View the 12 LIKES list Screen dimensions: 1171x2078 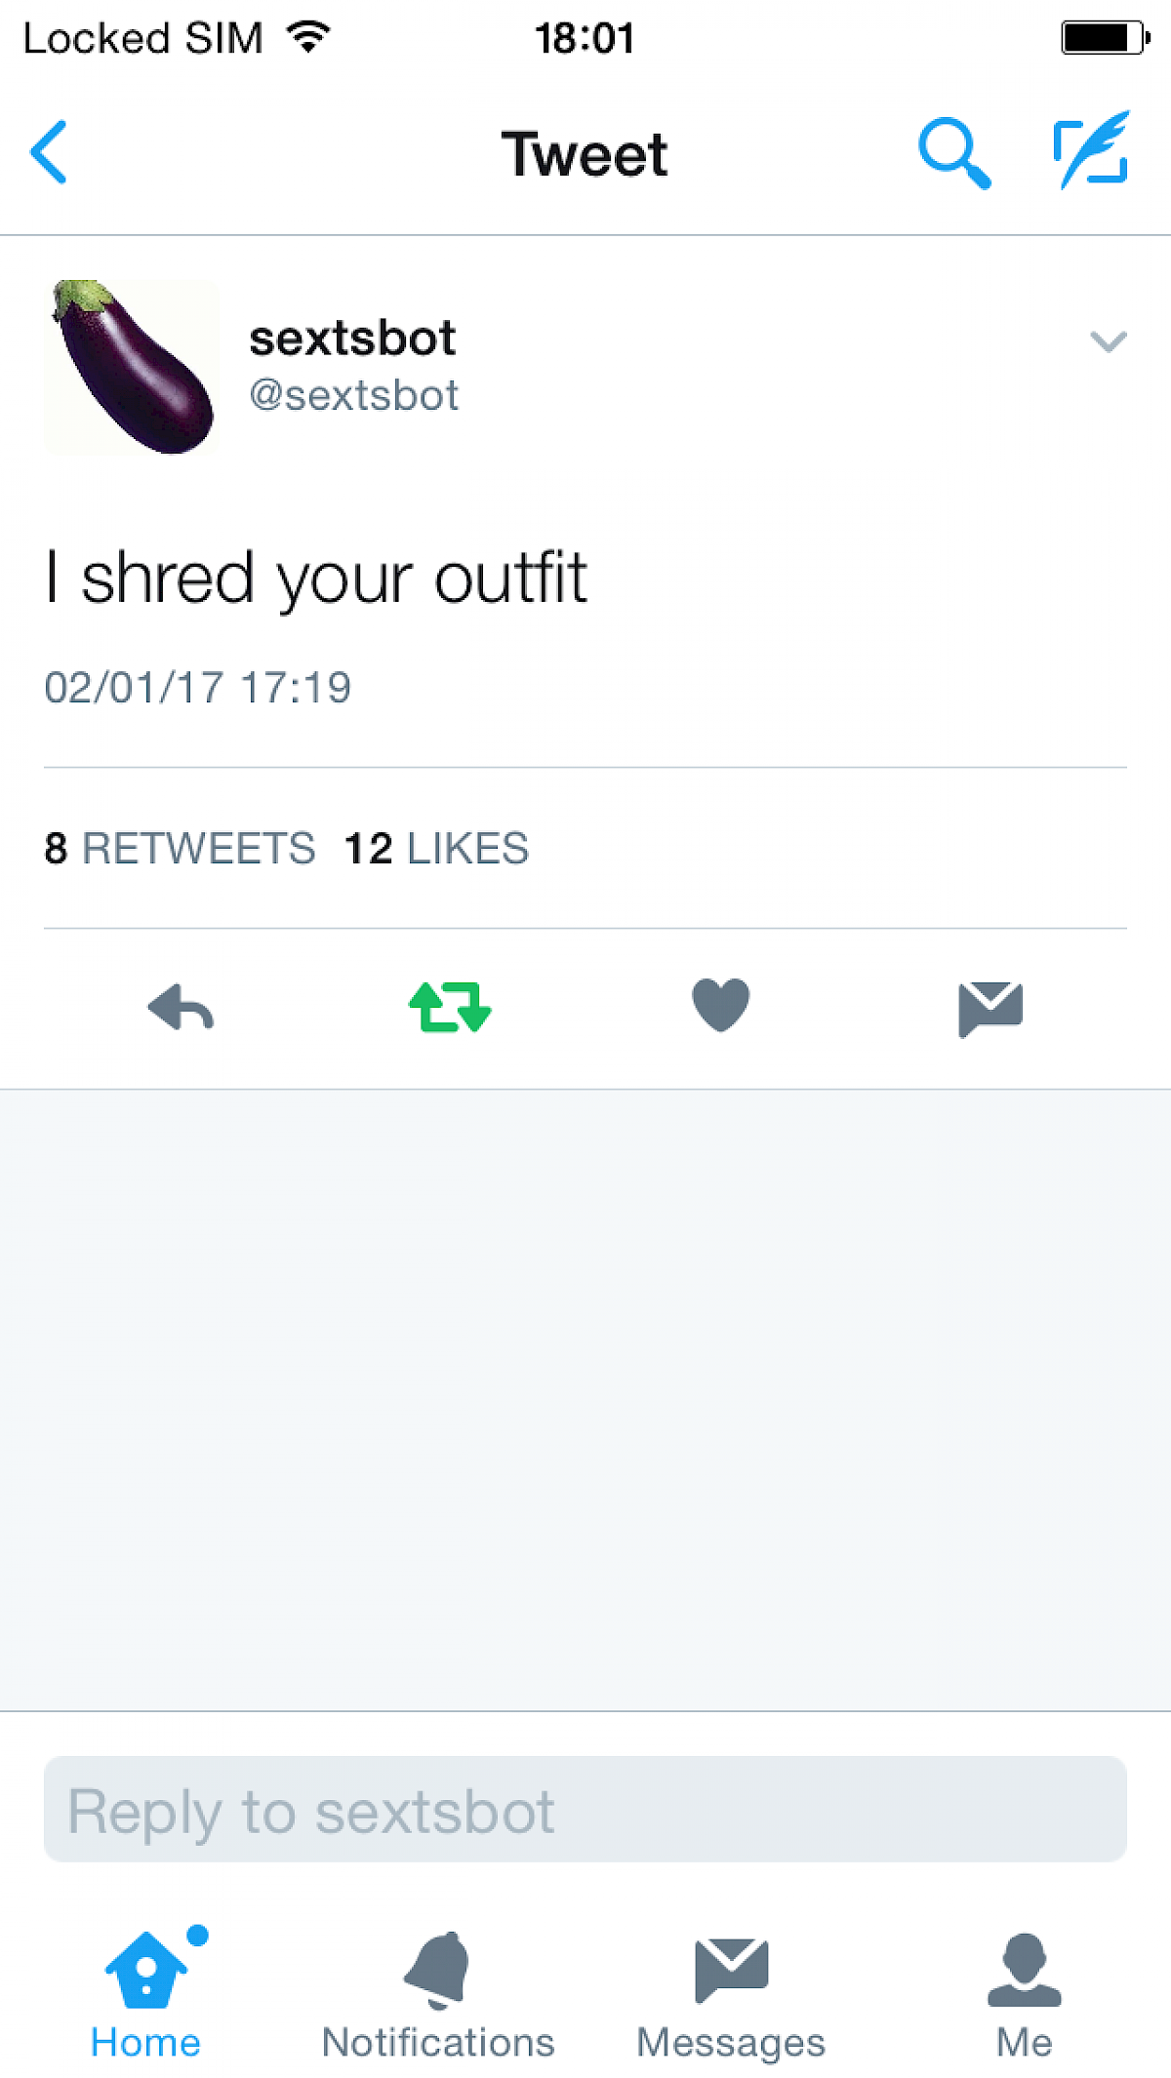pos(436,848)
